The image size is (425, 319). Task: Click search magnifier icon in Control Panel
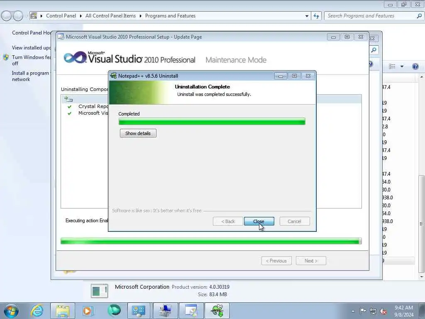[x=419, y=16]
